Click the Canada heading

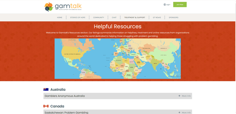(57, 106)
